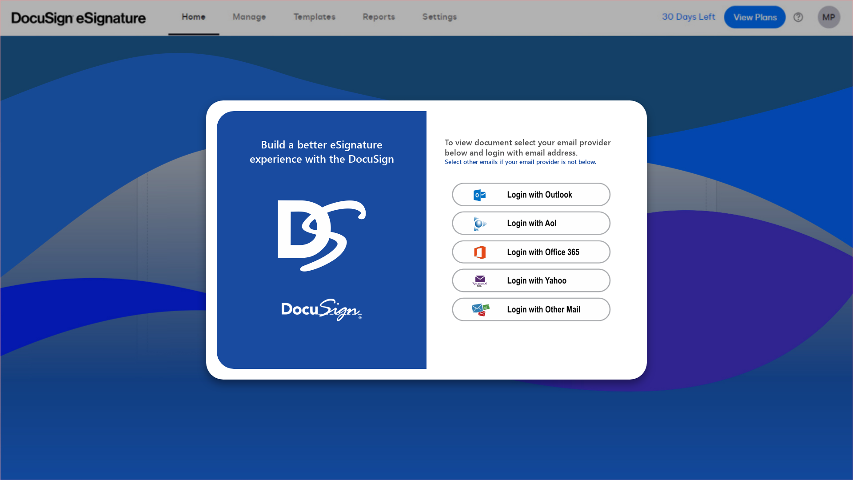This screenshot has width=853, height=480.
Task: Open the Settings tab
Action: tap(439, 17)
